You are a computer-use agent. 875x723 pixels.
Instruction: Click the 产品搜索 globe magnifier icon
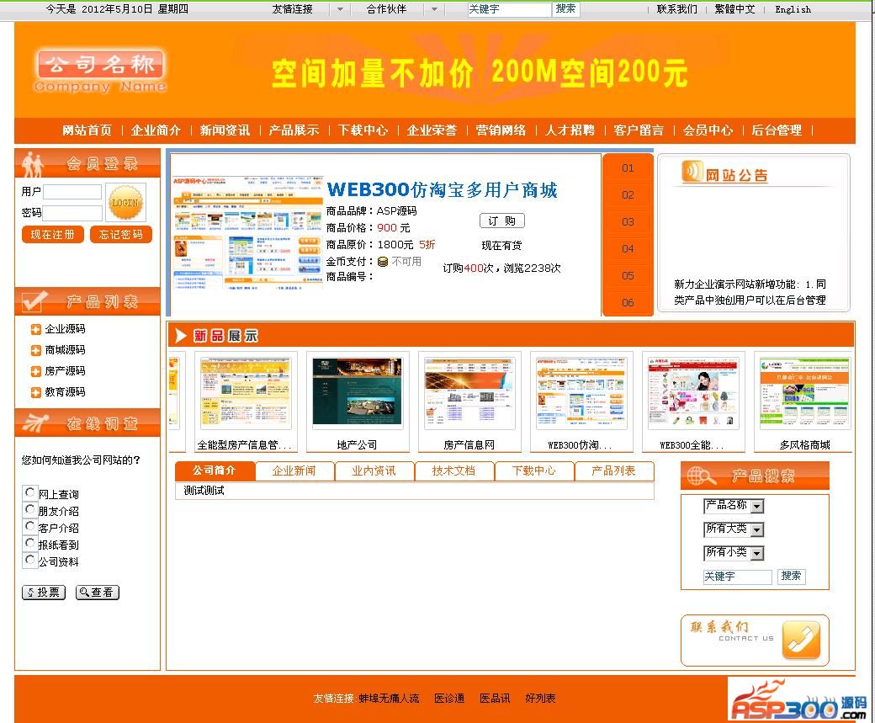click(x=701, y=476)
